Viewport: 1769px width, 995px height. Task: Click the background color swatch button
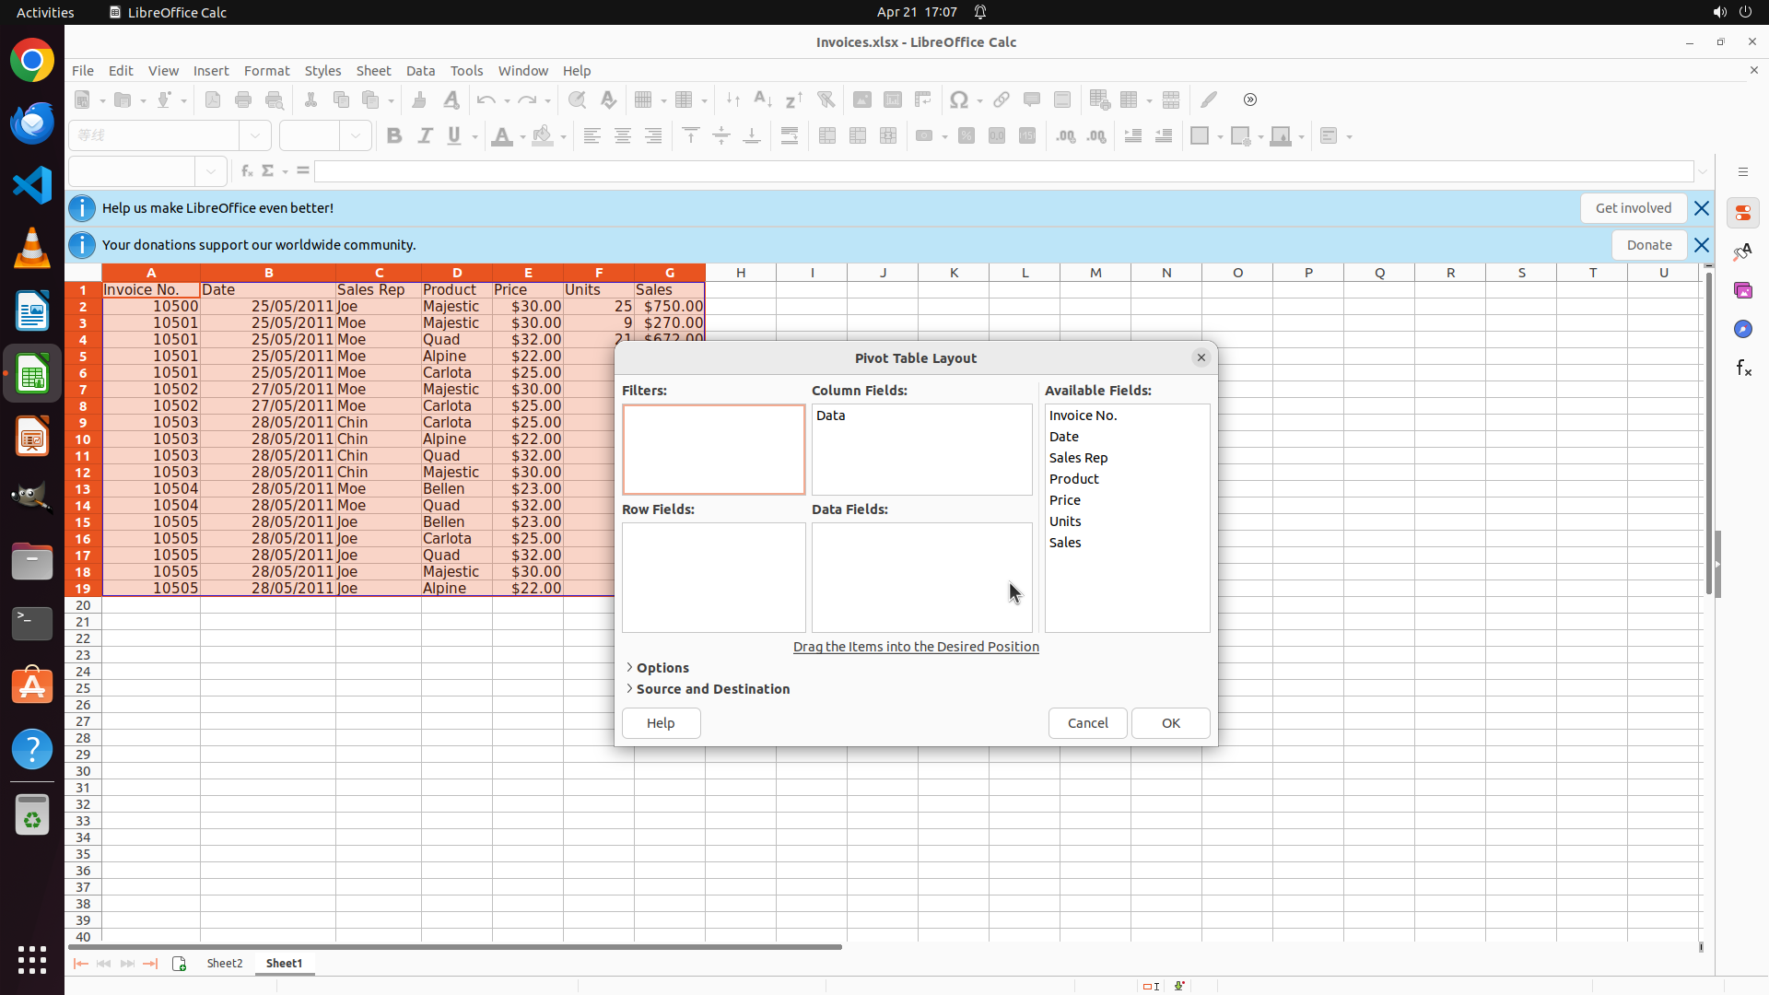coord(543,136)
